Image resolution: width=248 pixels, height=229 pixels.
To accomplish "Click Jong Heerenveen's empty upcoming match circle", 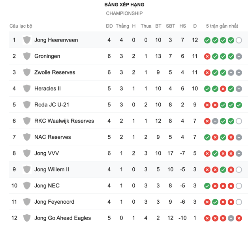I will click(239, 40).
